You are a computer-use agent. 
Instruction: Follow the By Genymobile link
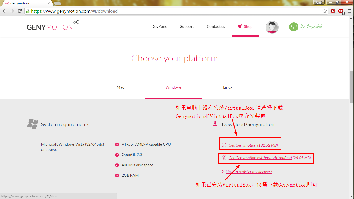tap(311, 26)
